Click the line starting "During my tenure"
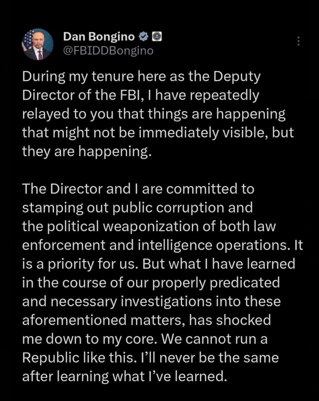Viewport: 319px width, 401px height. (x=141, y=79)
